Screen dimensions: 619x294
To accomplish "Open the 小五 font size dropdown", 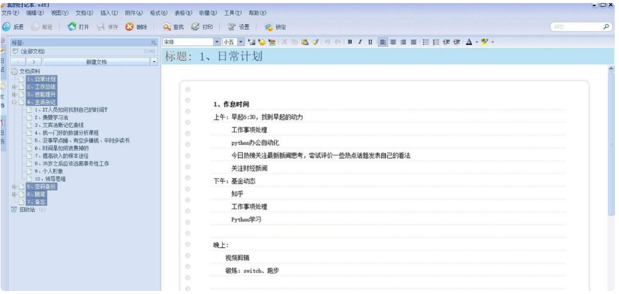I will click(240, 41).
